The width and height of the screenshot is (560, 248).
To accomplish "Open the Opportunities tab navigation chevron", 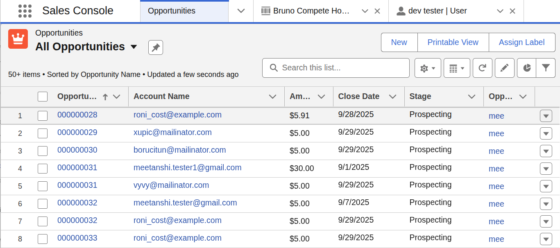I will pos(241,11).
